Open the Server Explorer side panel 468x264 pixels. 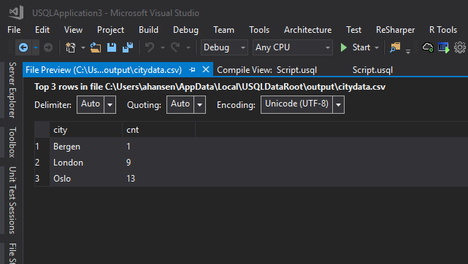click(x=12, y=90)
